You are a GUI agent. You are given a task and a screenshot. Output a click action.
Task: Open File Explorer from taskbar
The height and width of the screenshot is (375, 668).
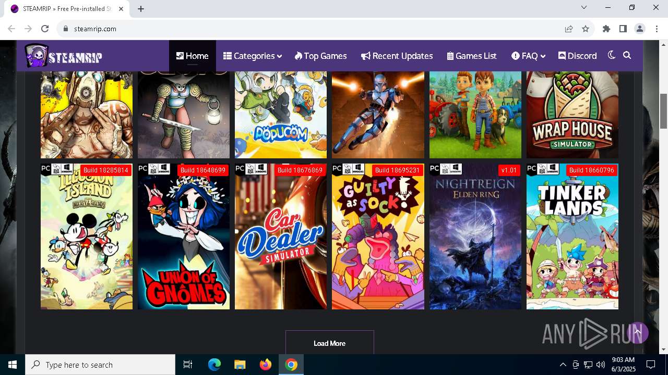pyautogui.click(x=240, y=365)
